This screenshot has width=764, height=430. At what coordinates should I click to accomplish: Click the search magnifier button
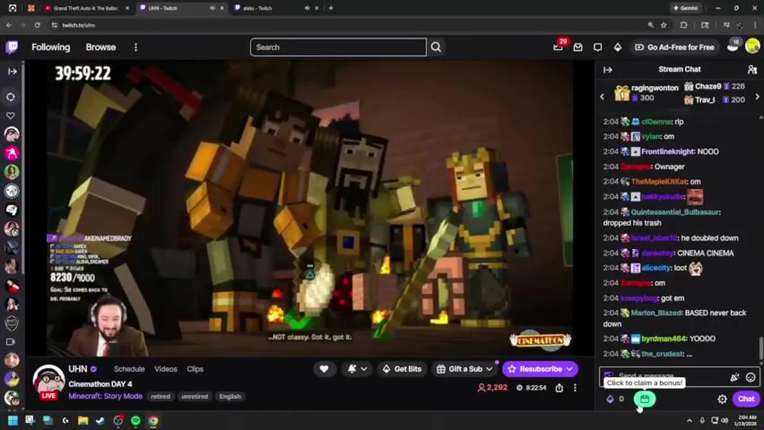(x=436, y=47)
